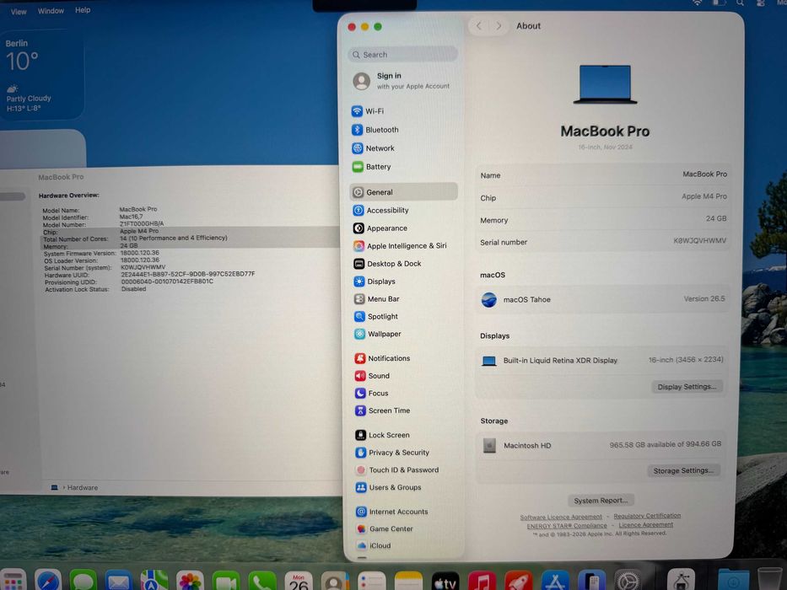Open Spotlight settings

pyautogui.click(x=376, y=317)
